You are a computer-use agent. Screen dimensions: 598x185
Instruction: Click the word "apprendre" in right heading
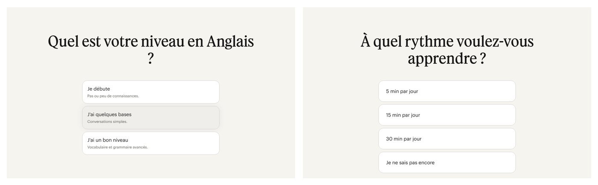(x=442, y=60)
